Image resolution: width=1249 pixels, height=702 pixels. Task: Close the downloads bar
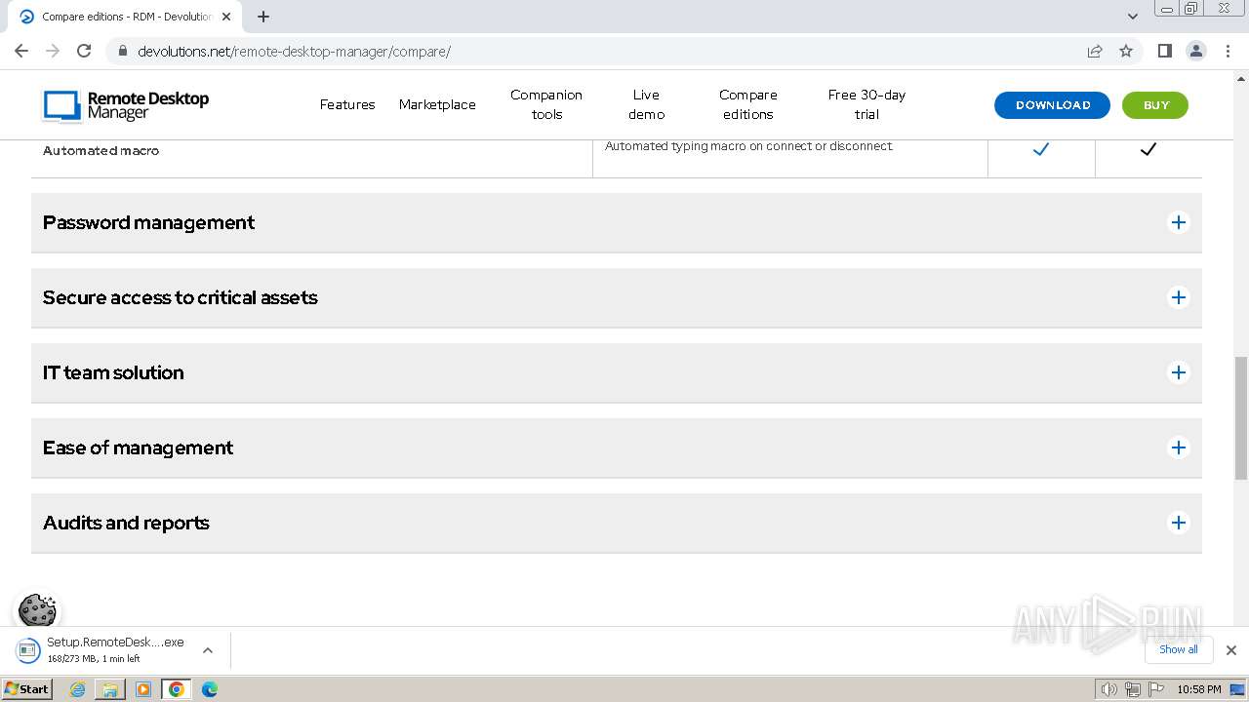pos(1231,650)
